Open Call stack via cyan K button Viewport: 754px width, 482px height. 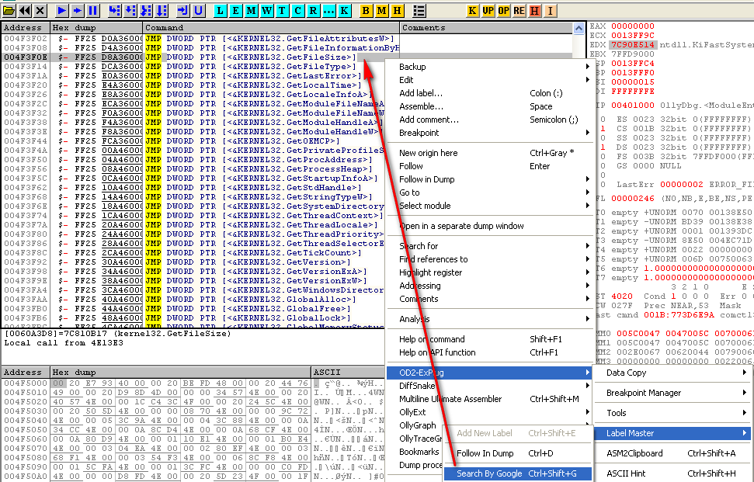(x=345, y=10)
